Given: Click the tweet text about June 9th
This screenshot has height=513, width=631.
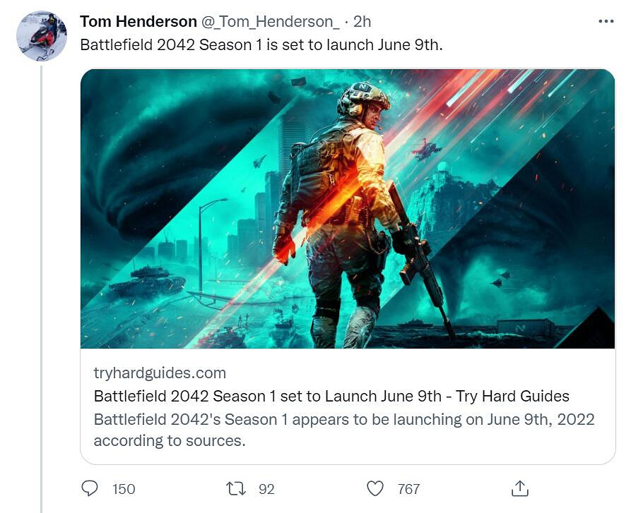Looking at the screenshot, I should (x=261, y=44).
